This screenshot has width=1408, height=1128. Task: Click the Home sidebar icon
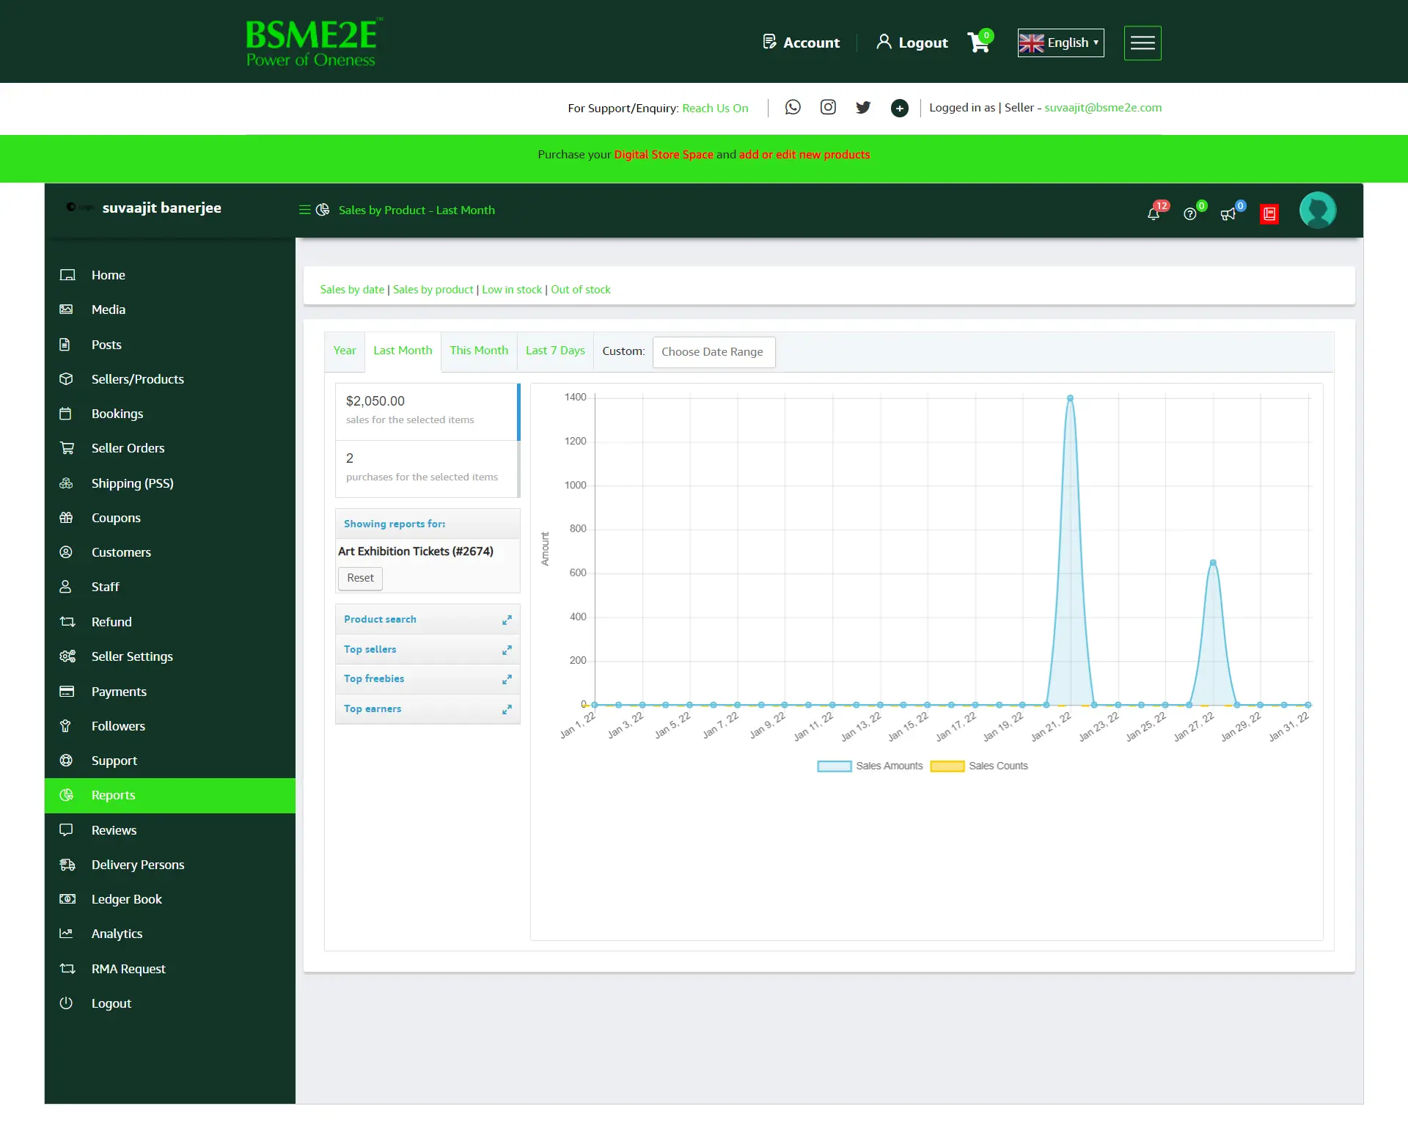tap(67, 275)
